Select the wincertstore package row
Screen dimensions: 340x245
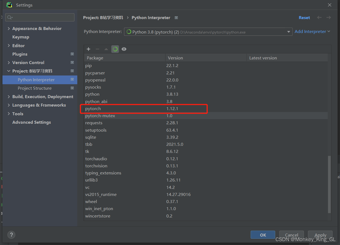[206, 216]
